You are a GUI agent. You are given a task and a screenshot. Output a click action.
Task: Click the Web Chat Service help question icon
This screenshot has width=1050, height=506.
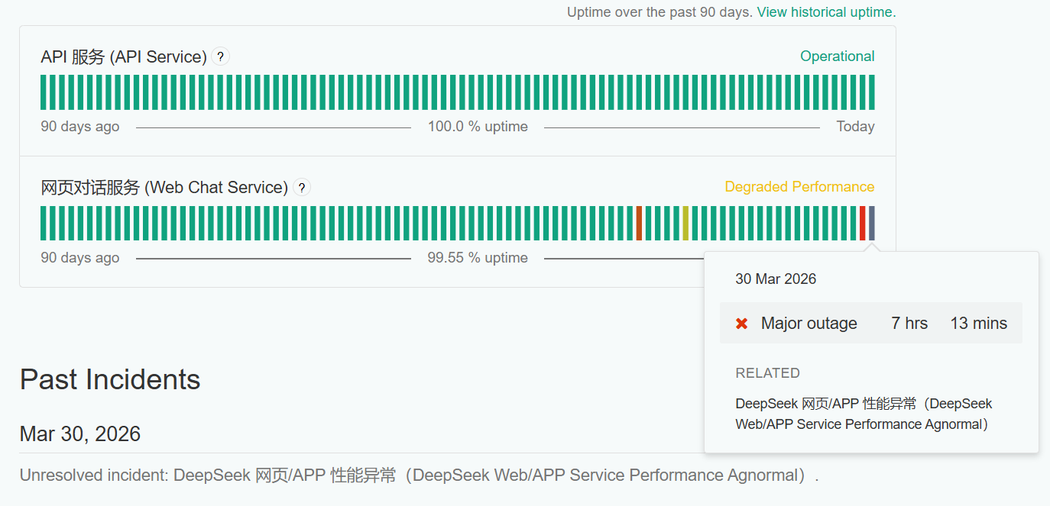tap(302, 187)
